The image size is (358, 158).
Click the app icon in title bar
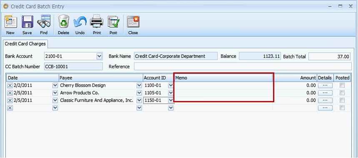tap(5, 6)
